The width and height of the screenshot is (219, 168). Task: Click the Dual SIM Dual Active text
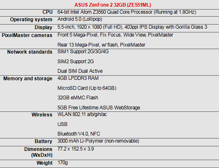[x=80, y=71]
